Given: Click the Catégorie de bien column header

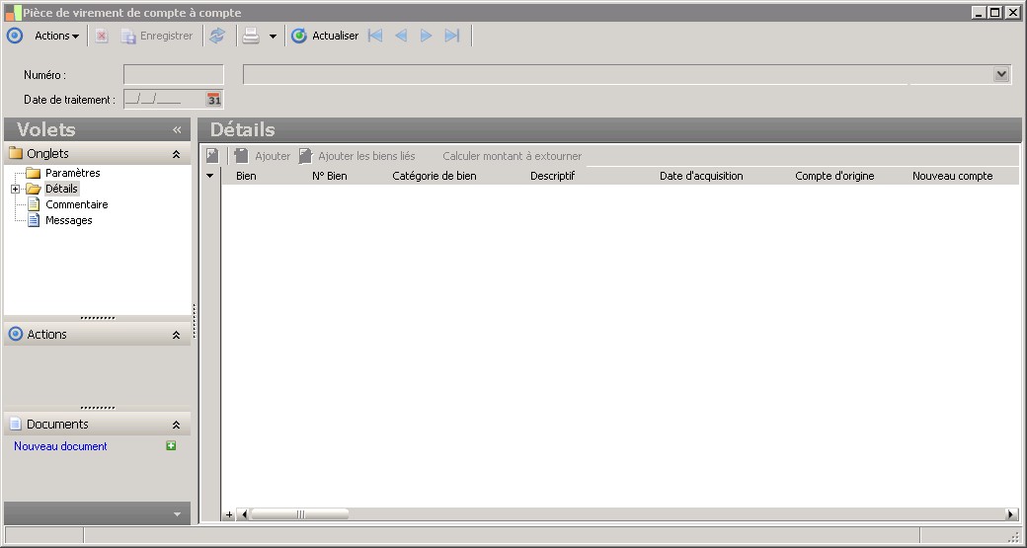Looking at the screenshot, I should [x=434, y=176].
